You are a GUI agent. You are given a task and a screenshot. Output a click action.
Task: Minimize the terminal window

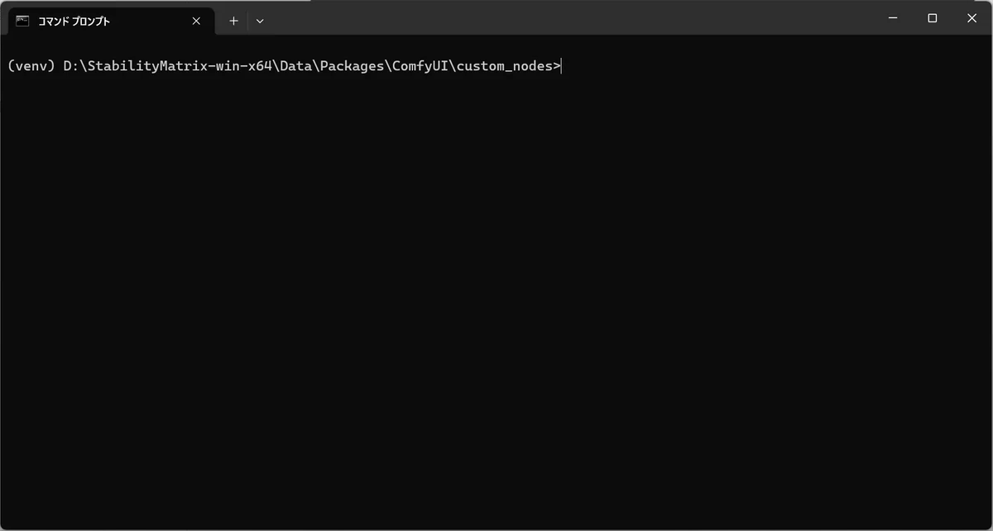tap(894, 18)
